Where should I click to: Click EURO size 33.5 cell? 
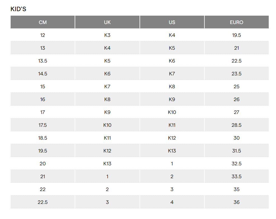click(x=237, y=177)
